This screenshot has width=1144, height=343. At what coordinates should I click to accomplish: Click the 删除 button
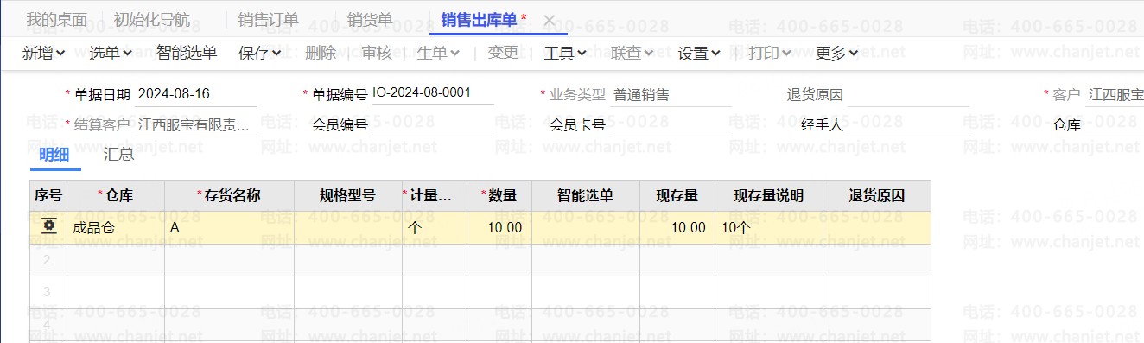(x=321, y=54)
